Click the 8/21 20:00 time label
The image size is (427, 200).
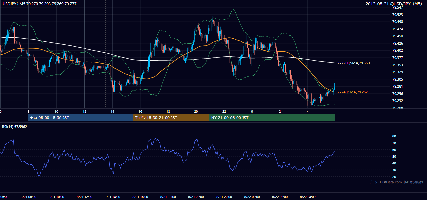[196, 197]
